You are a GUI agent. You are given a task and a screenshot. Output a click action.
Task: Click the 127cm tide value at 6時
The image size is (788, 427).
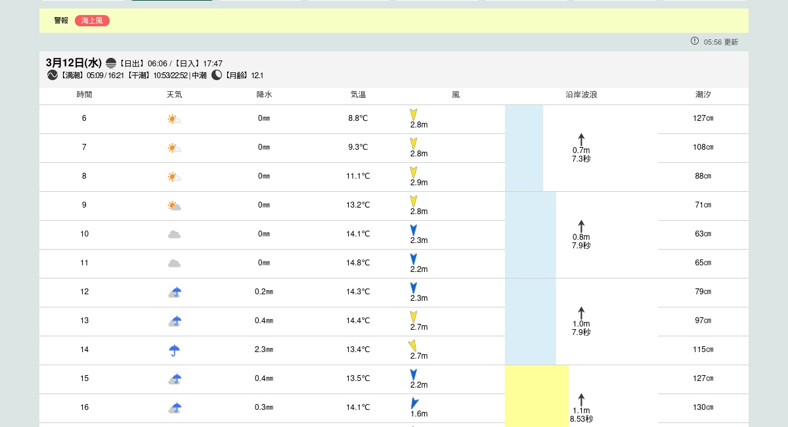[x=703, y=118]
